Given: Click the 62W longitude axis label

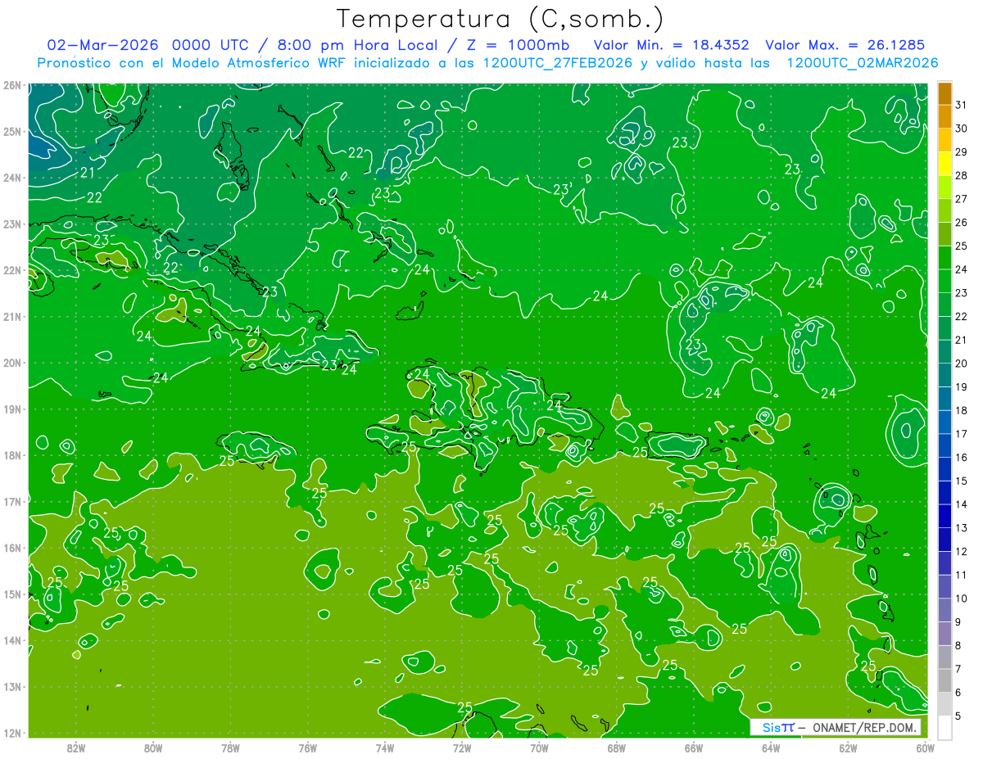Looking at the screenshot, I should [849, 748].
